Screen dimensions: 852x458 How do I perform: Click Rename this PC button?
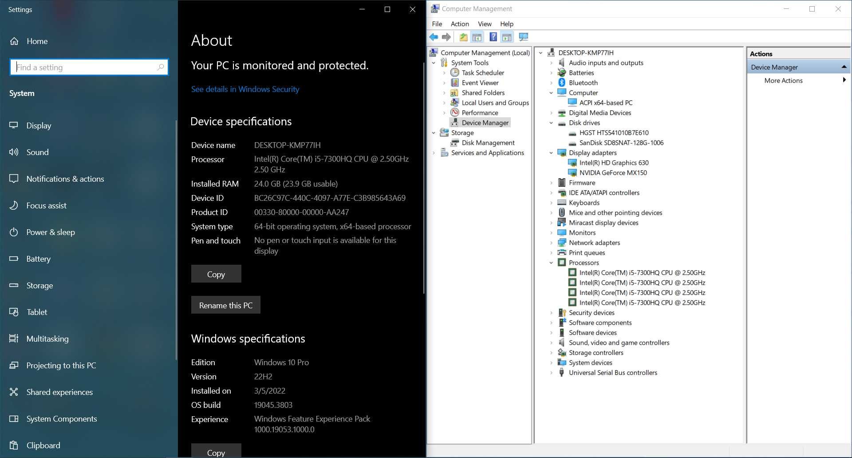[x=226, y=305]
